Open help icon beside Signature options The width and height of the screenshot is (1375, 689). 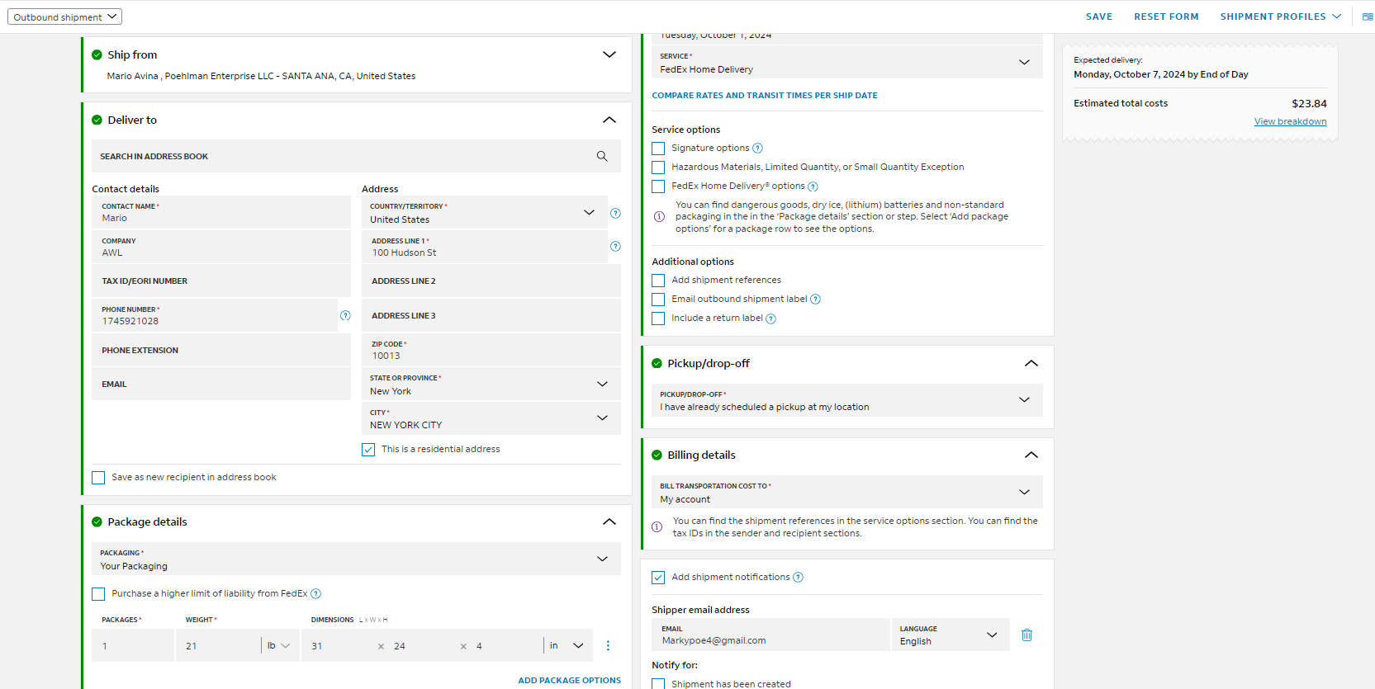tap(757, 149)
